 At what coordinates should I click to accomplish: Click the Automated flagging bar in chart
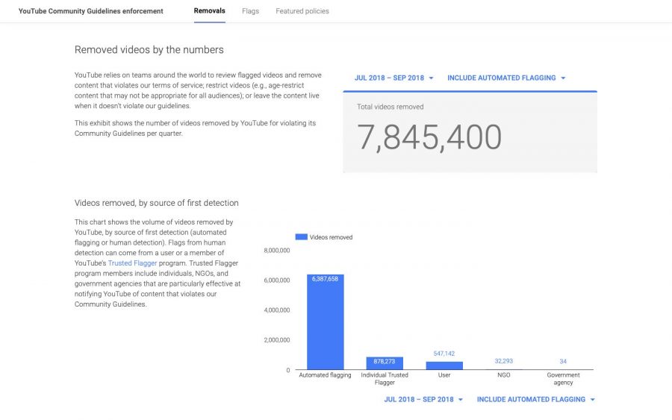point(326,322)
